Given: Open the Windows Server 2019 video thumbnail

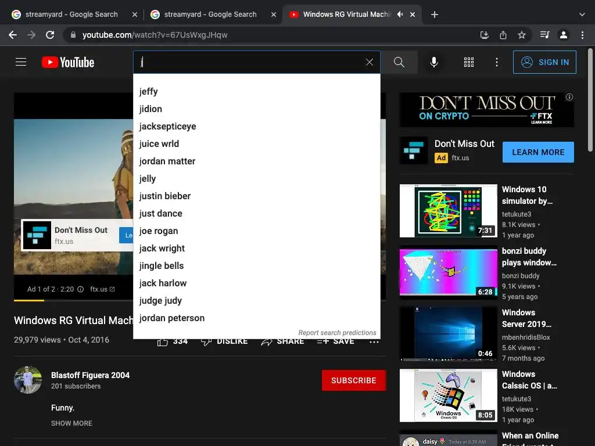Looking at the screenshot, I should click(x=448, y=334).
